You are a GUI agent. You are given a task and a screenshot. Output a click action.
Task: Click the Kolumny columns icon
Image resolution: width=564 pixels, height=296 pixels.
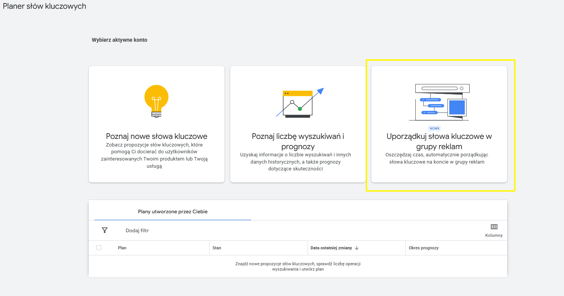pos(494,227)
